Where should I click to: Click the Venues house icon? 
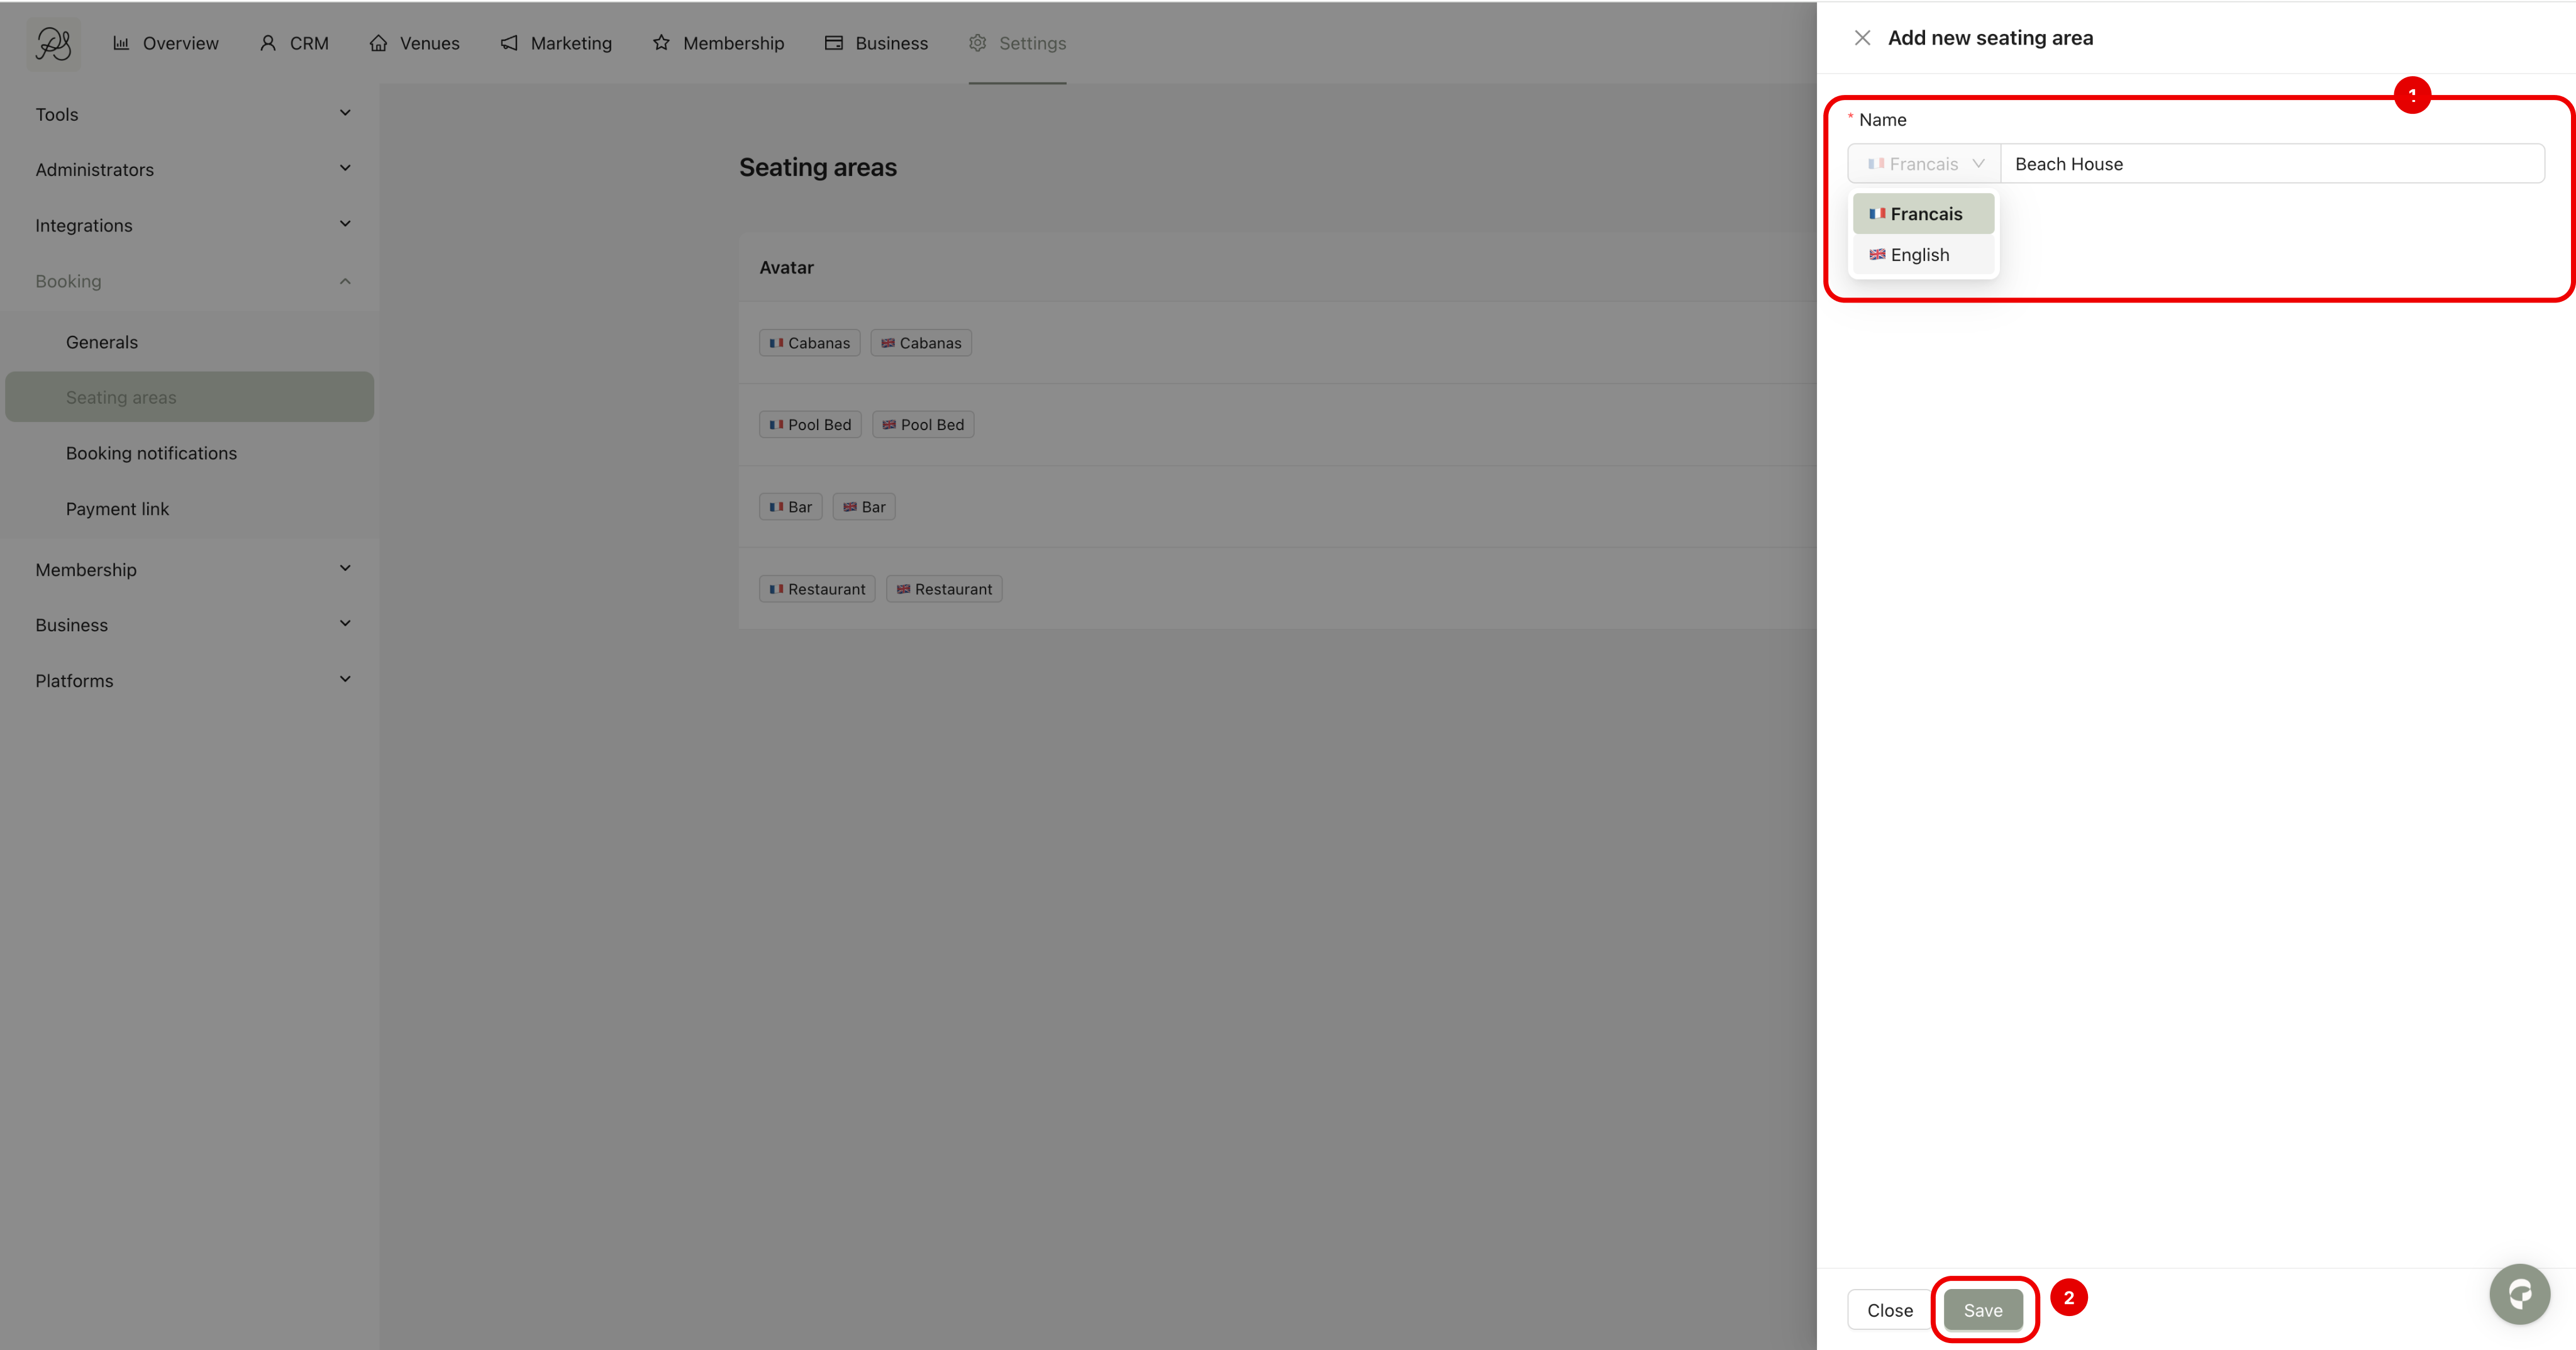click(378, 43)
